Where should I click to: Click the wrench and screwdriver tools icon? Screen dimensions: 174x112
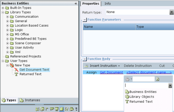[x=67, y=109]
